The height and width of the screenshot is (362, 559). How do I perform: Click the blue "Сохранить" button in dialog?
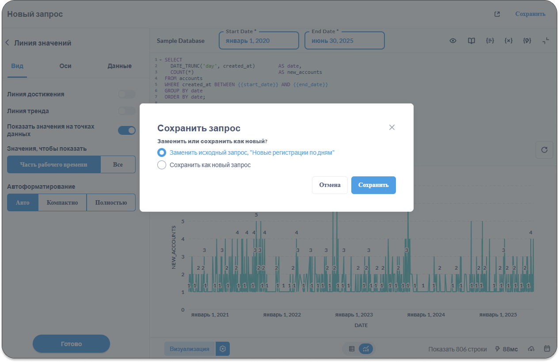pos(373,185)
